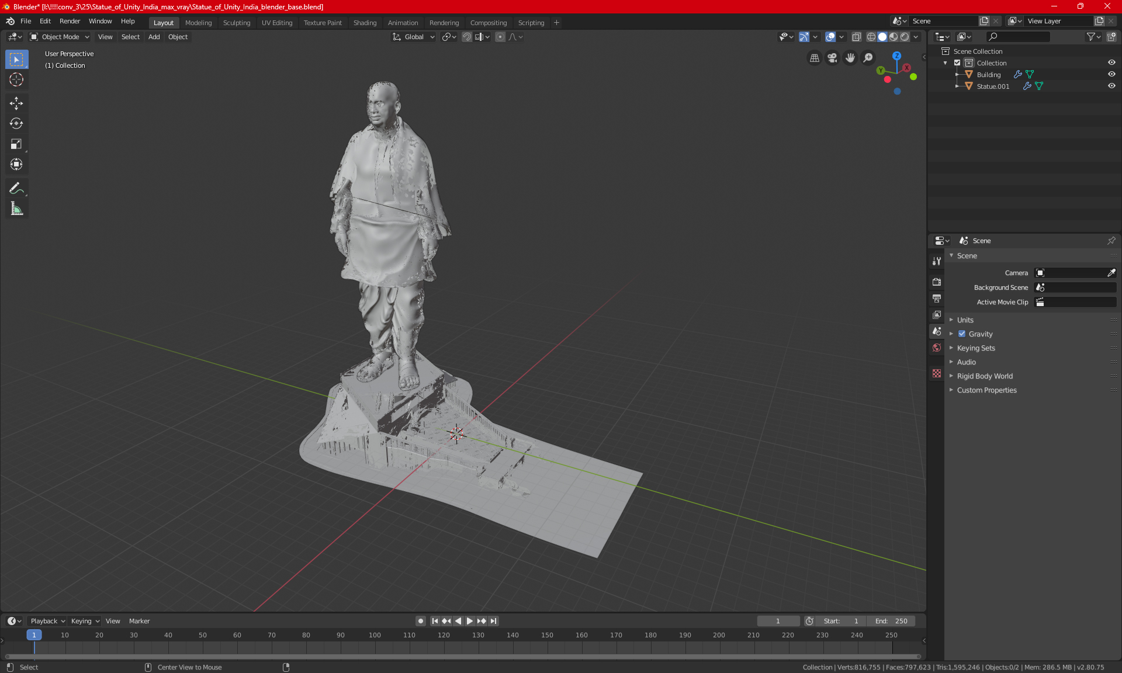Open the File menu
1122x673 pixels.
(26, 21)
